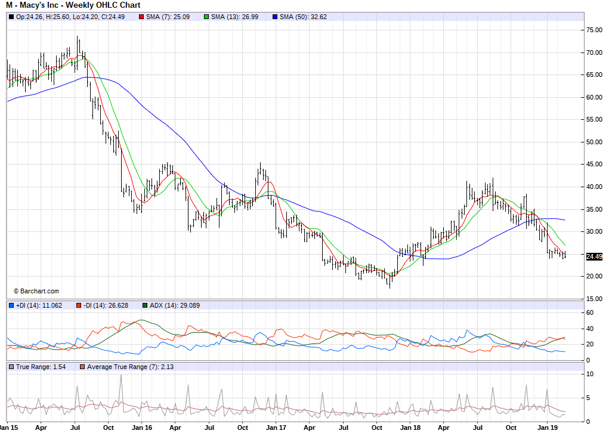Click the "True Range: 1.54" legend text
Screen dimensions: 609x446
coord(41,367)
